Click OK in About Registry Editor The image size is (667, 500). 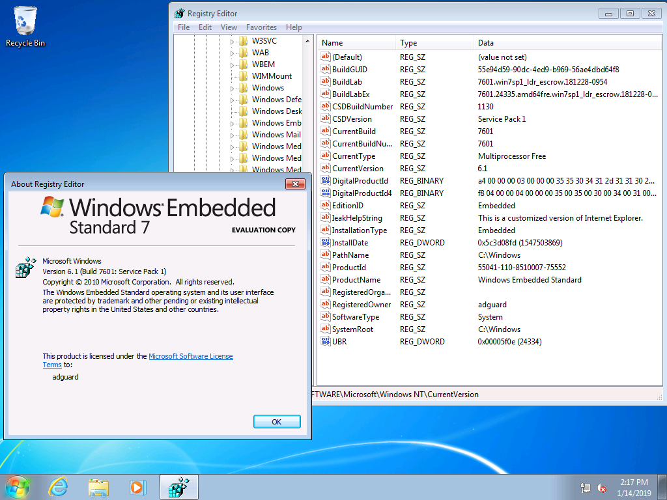[277, 422]
